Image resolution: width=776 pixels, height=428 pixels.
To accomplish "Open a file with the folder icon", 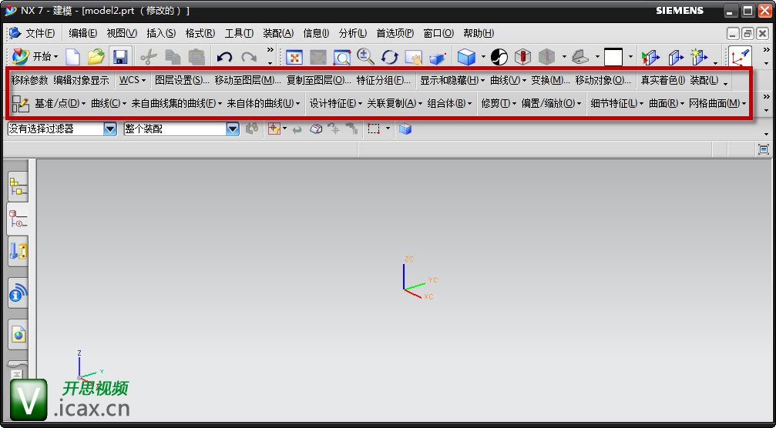I will coord(96,57).
